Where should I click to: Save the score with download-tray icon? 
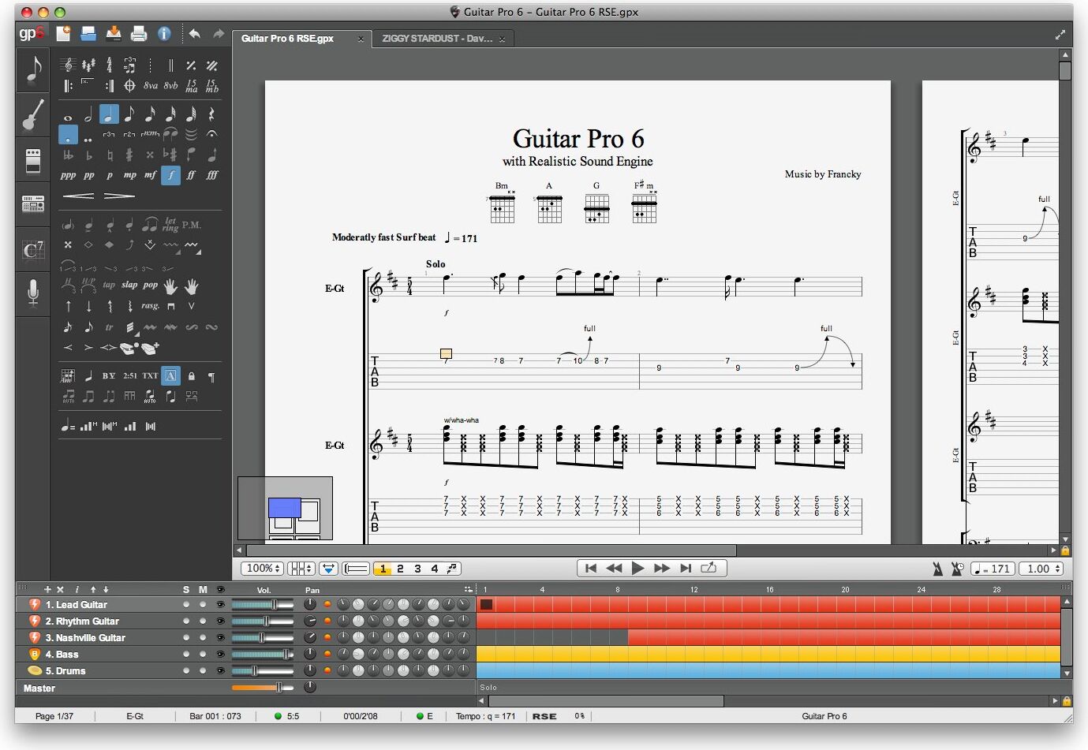tap(114, 33)
